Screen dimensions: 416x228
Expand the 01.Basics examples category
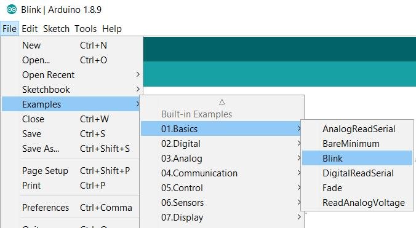[x=222, y=129]
